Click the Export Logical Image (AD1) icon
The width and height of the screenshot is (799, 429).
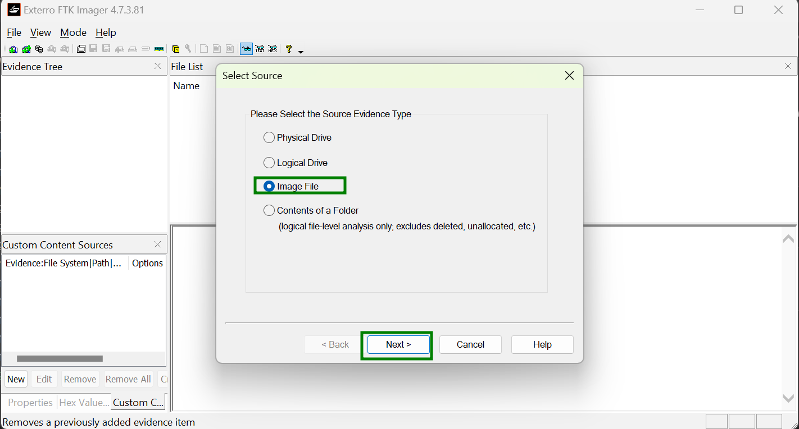tap(106, 49)
